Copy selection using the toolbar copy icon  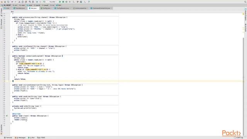point(22,2)
